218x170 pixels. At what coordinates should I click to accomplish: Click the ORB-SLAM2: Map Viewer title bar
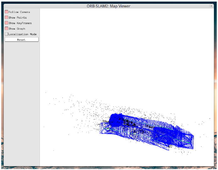108,6
